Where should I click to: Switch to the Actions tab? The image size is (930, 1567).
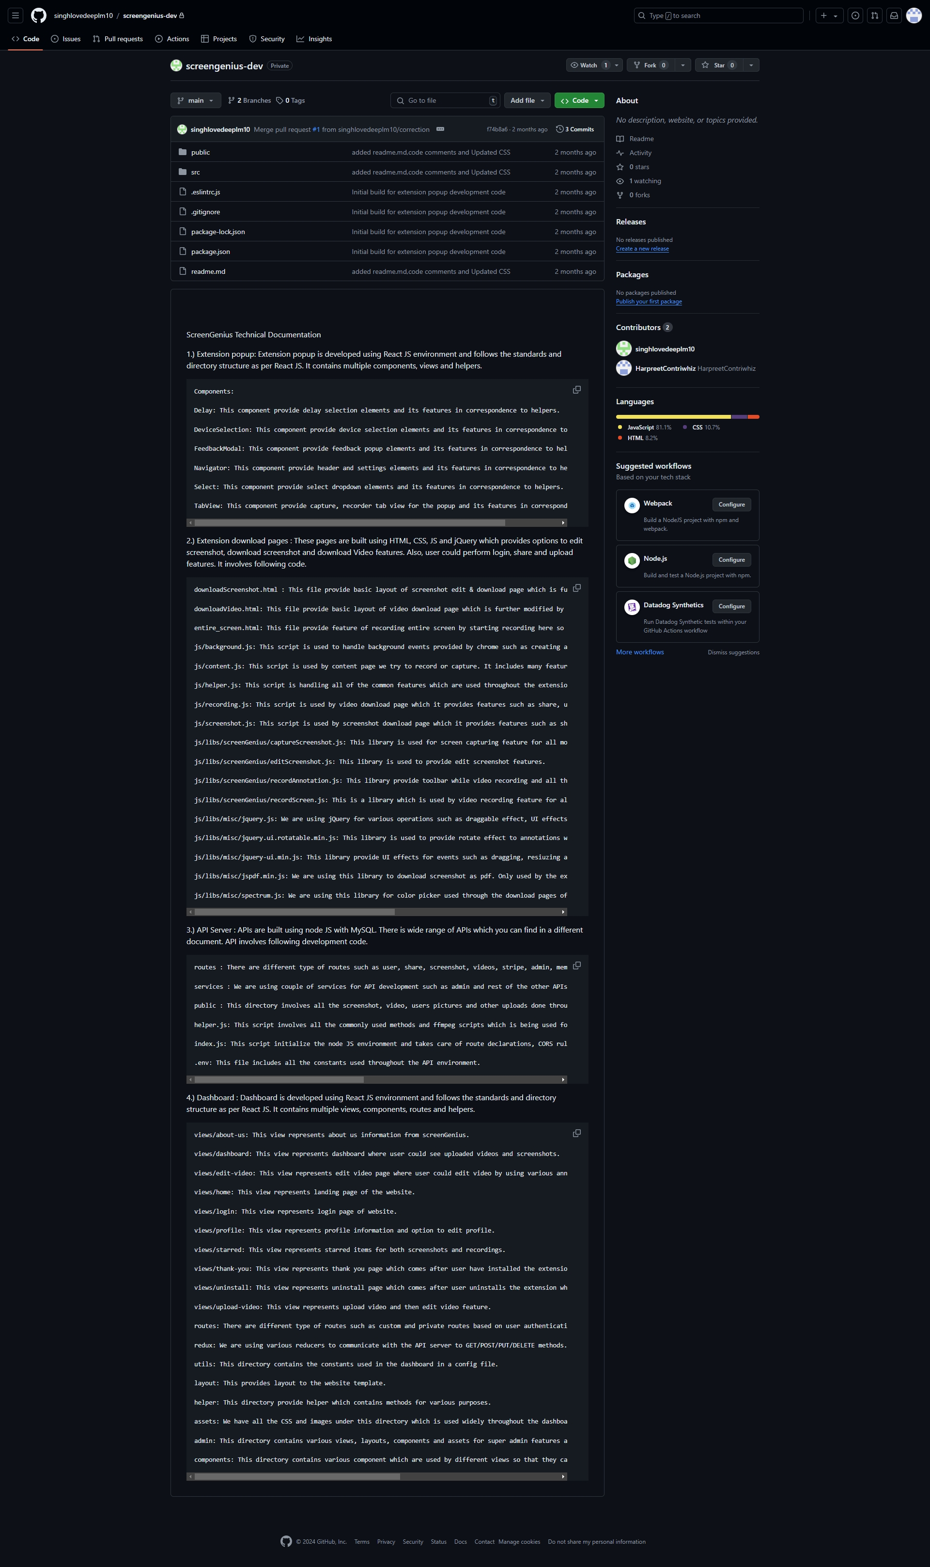click(172, 39)
